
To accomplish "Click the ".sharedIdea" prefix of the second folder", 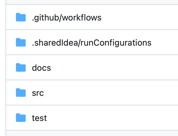I will (x=55, y=43).
